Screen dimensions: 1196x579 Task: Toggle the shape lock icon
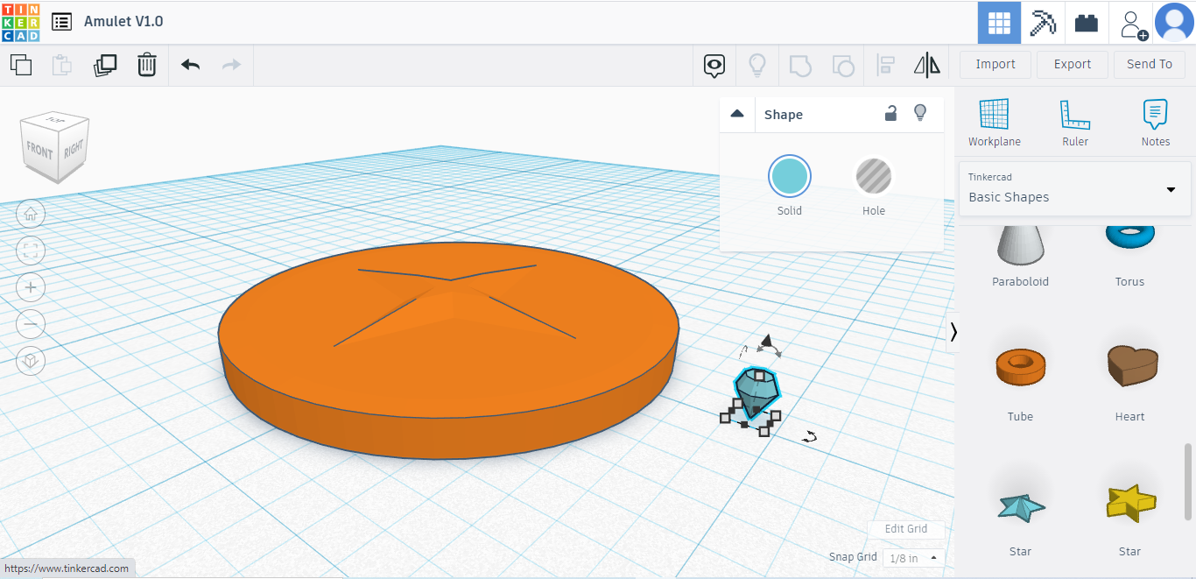pos(890,113)
